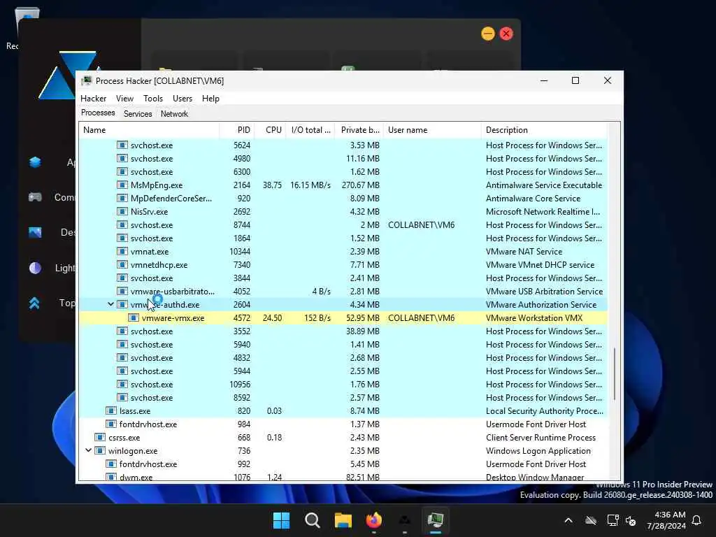Sort by the CPU column header

270,129
